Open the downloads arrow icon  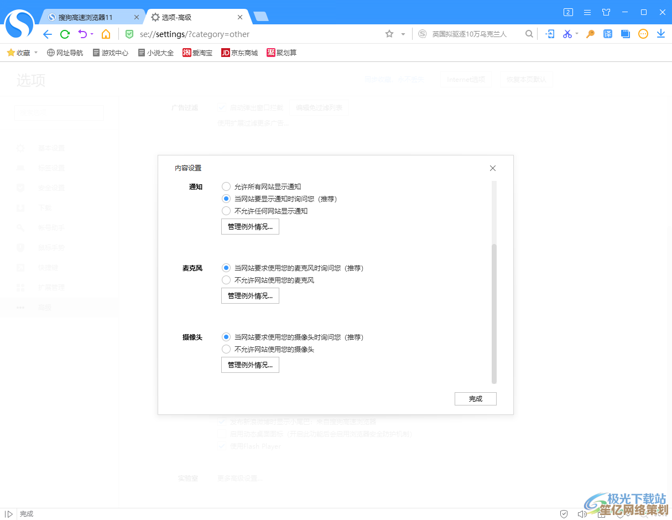(660, 34)
